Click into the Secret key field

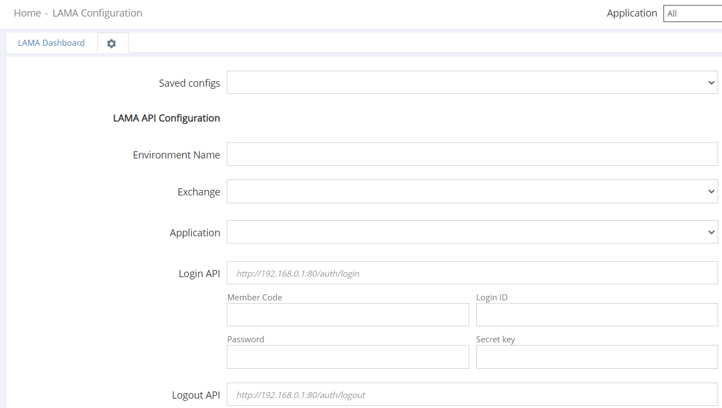pyautogui.click(x=597, y=357)
